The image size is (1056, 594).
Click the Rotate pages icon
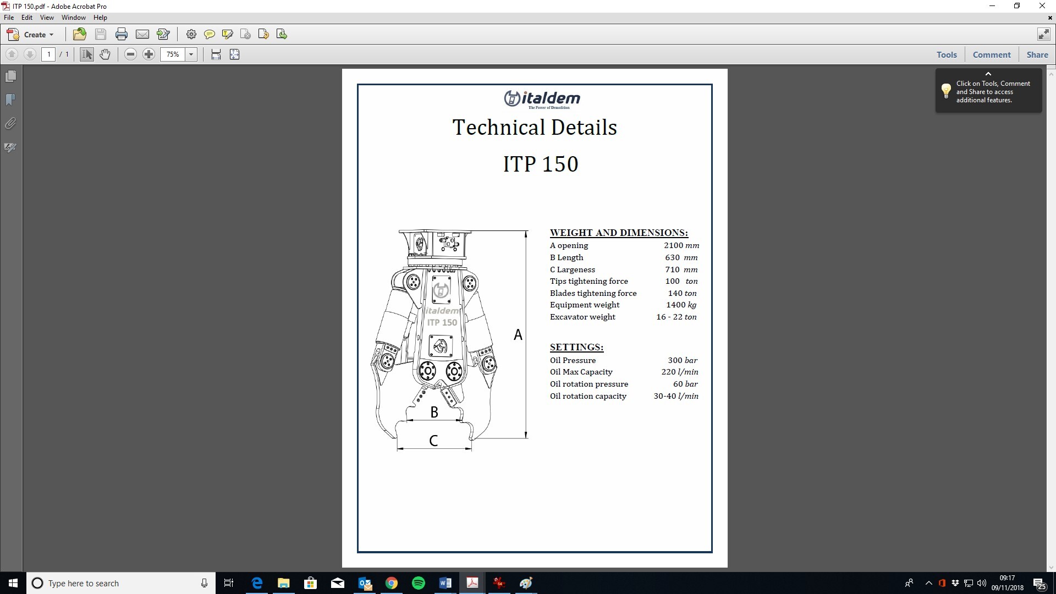point(264,35)
